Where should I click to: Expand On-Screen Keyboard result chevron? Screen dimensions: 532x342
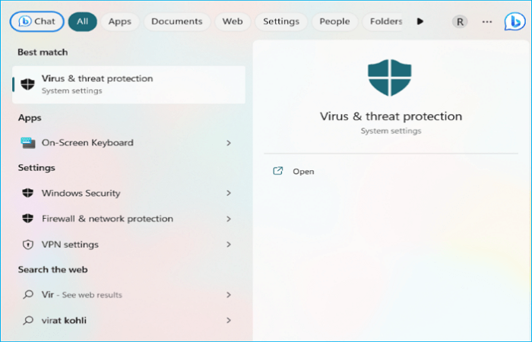click(x=229, y=143)
